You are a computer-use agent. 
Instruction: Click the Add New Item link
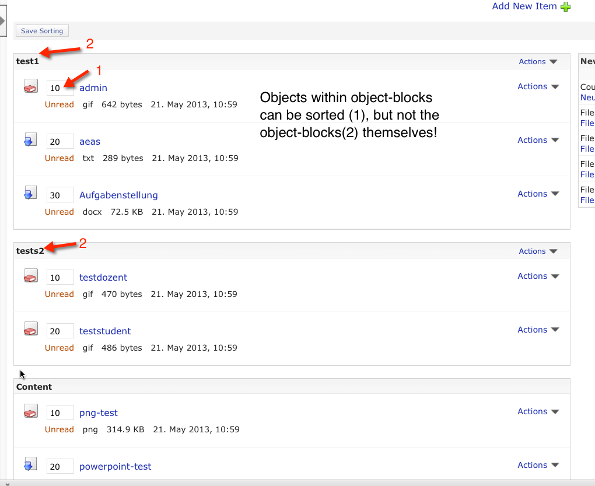point(524,6)
